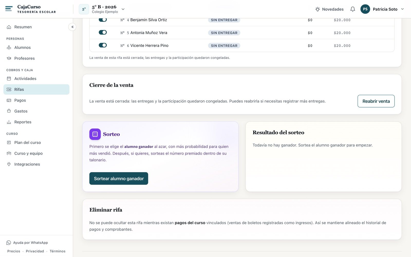Click the Curso y equipo group icon

pyautogui.click(x=9, y=153)
